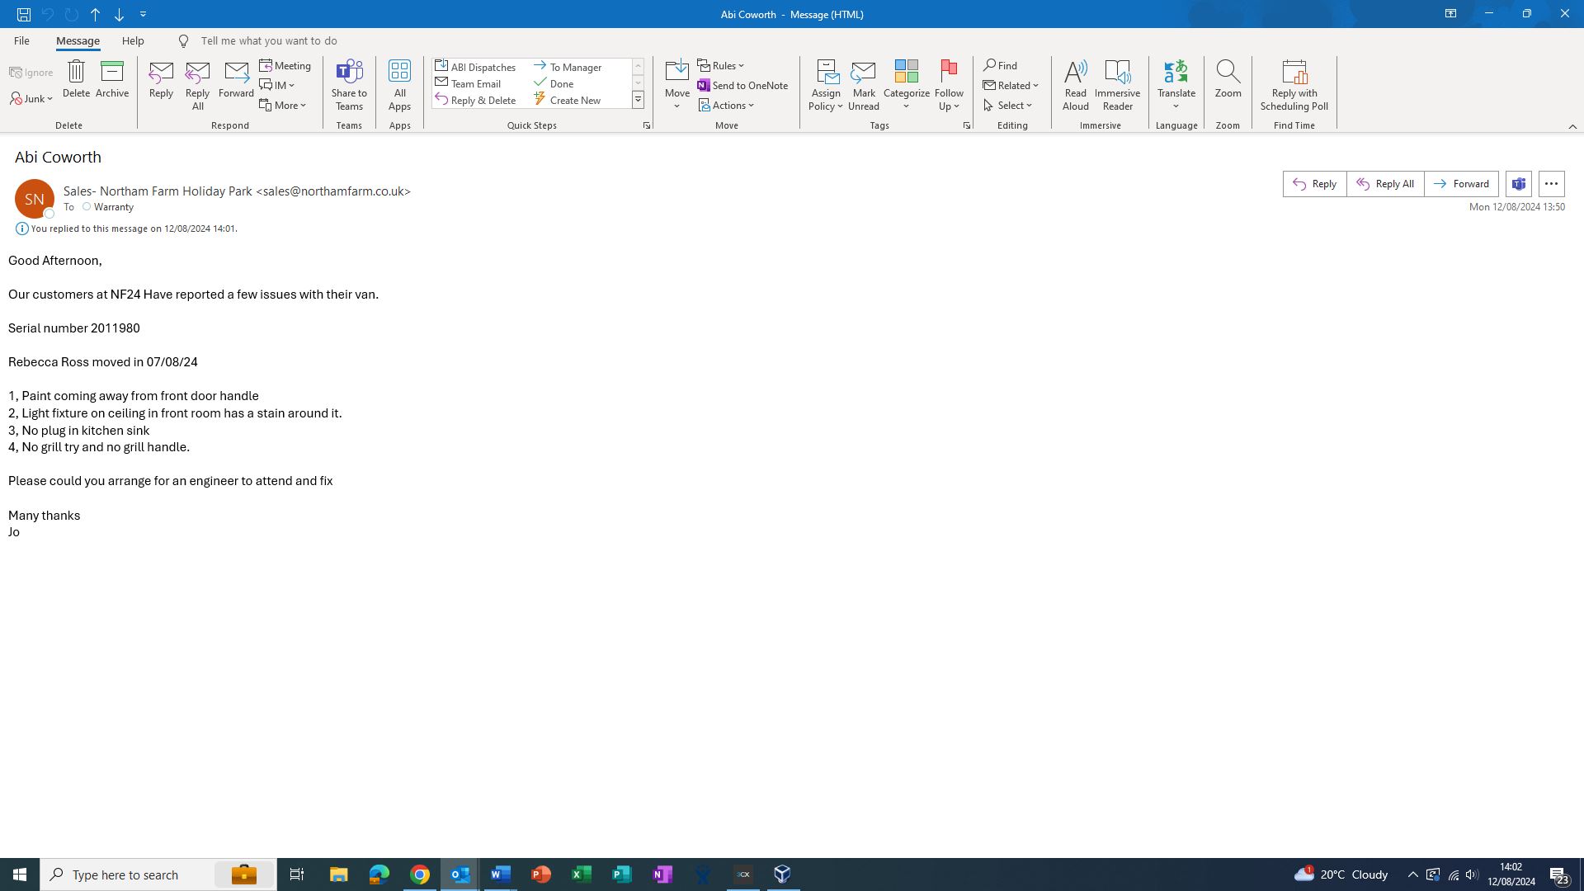This screenshot has width=1584, height=891.
Task: Toggle Mark Unread for message
Action: (863, 84)
